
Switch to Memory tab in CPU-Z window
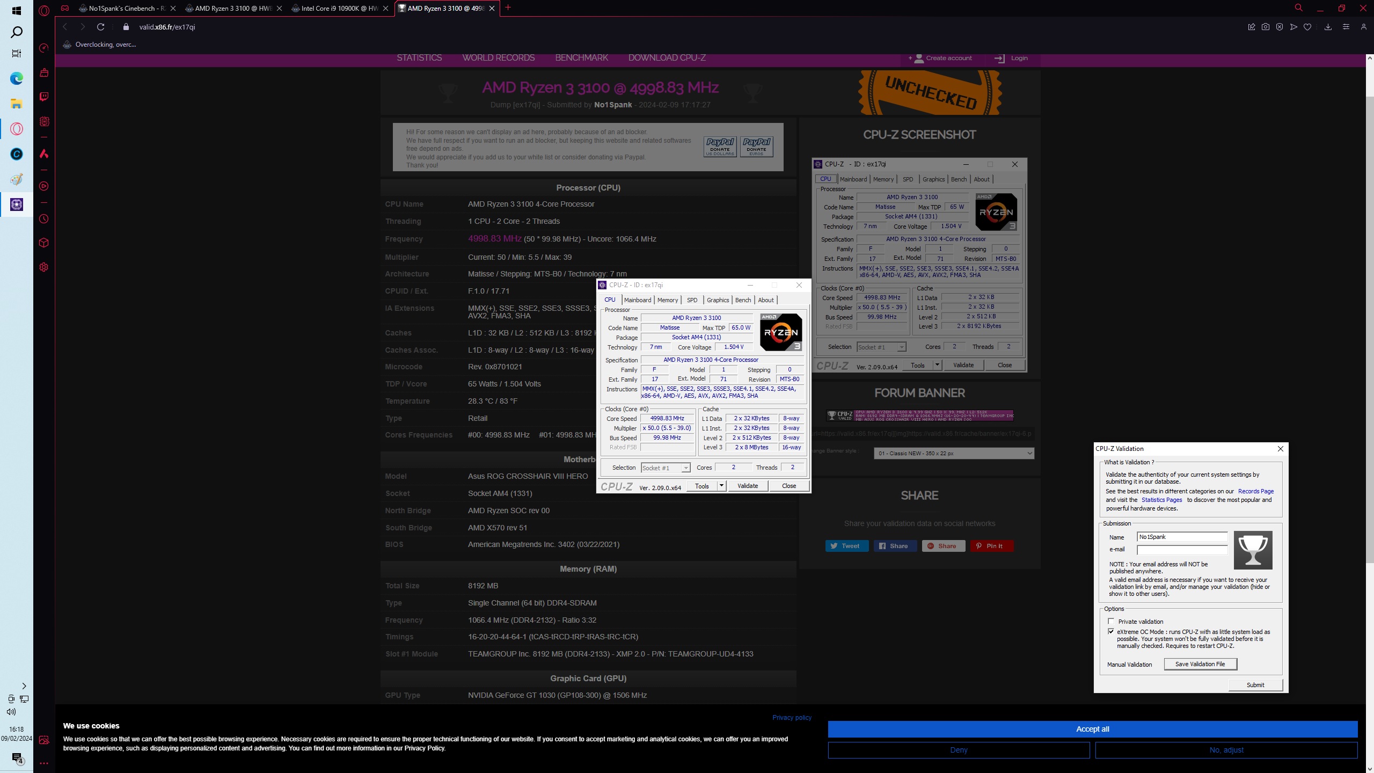pyautogui.click(x=668, y=300)
